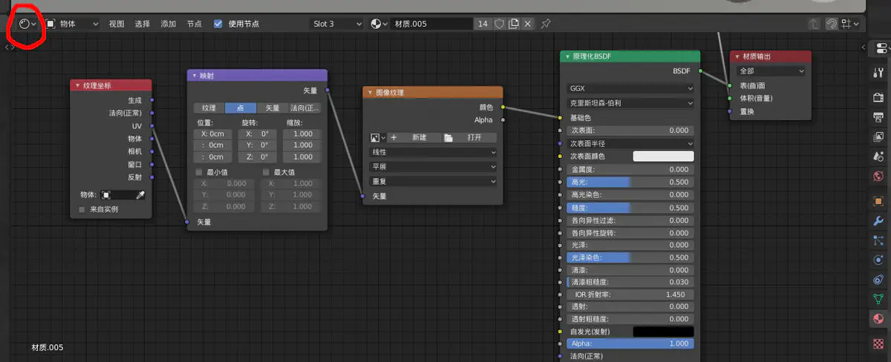
Task: Click the IOR 折射率 value field
Action: [630, 294]
